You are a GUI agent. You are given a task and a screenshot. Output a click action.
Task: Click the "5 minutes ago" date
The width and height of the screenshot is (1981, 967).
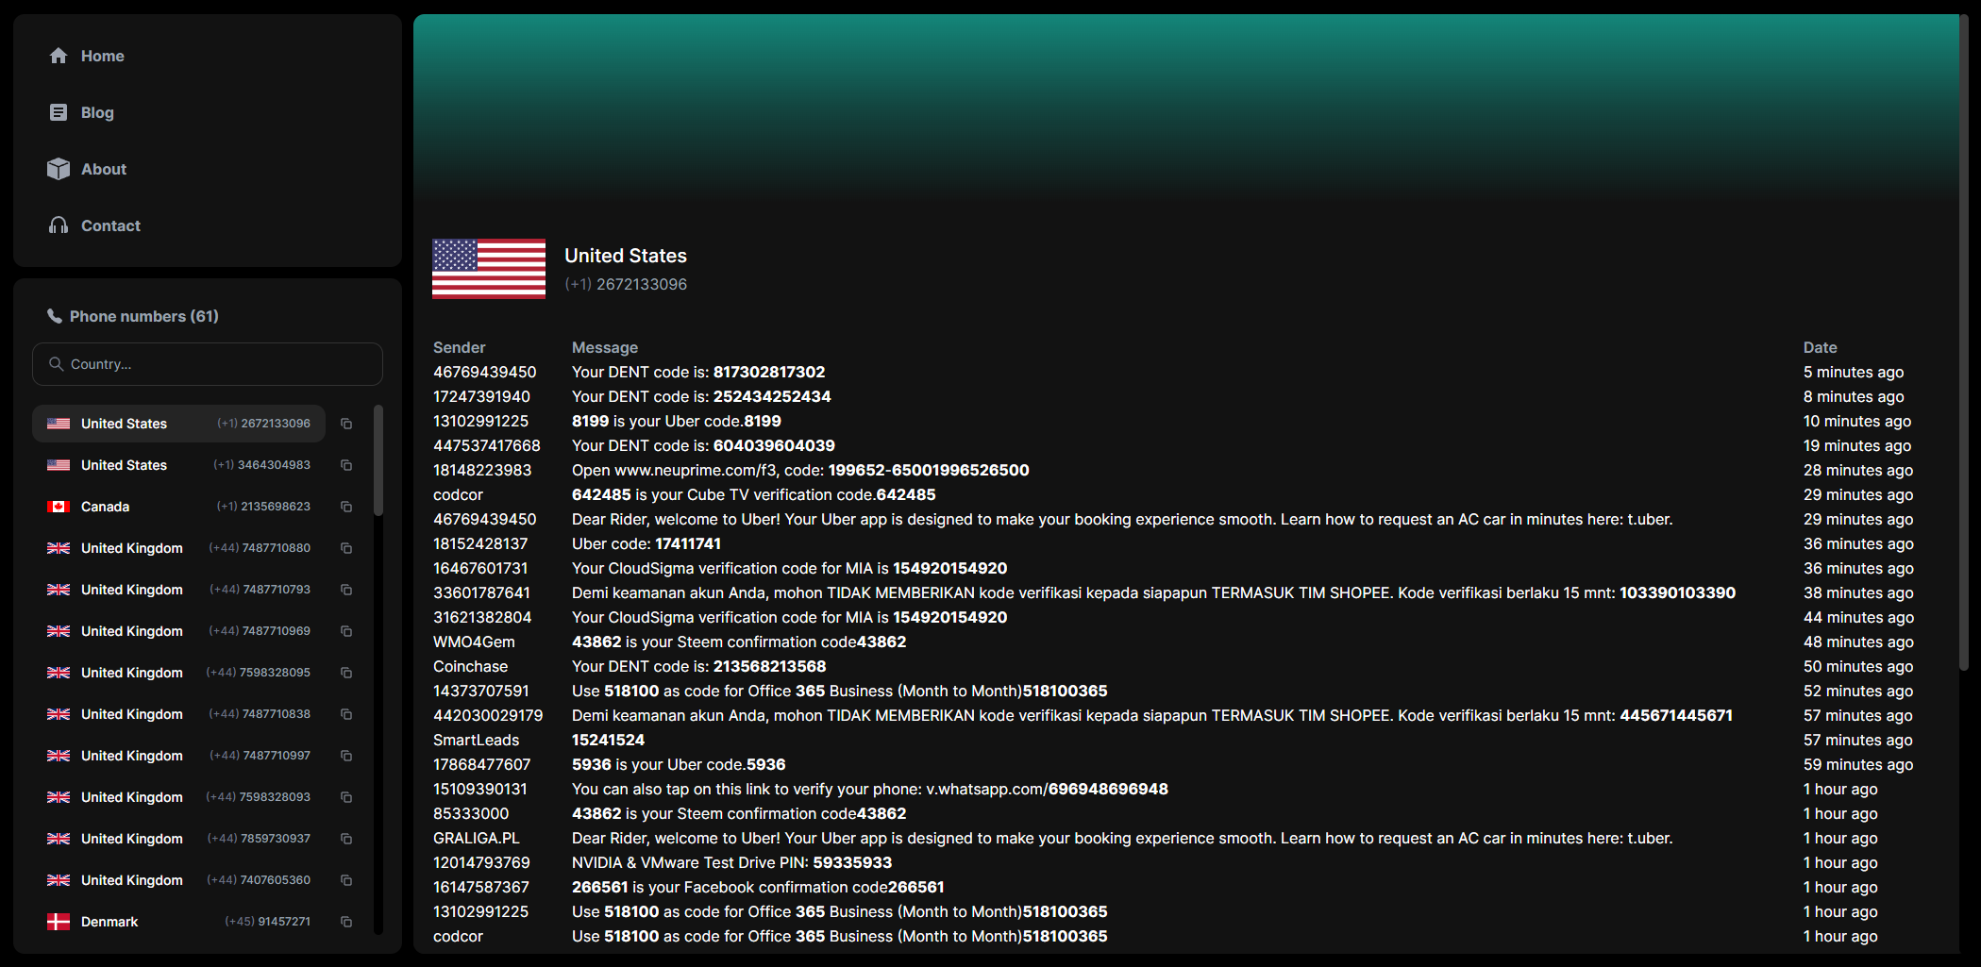click(x=1854, y=372)
